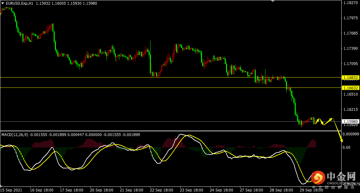The image size is (360, 193).
Task: Click the 0.00 MACD zero-level label
Action: [x=347, y=148]
